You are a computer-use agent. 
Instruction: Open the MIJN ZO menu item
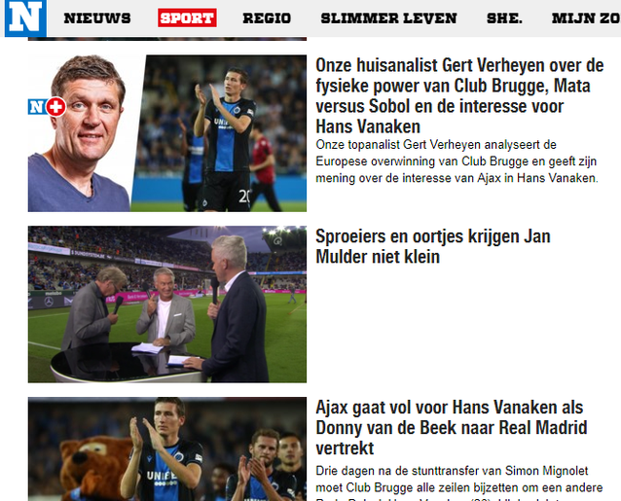(x=586, y=18)
